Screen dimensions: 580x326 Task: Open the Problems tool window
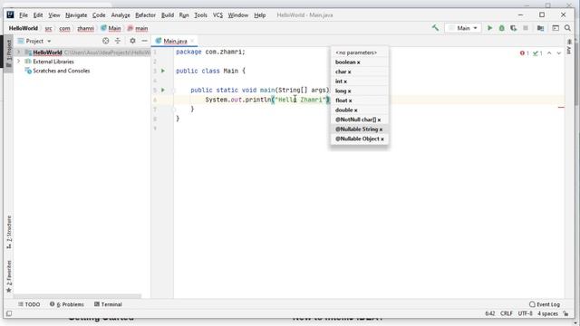pyautogui.click(x=67, y=304)
